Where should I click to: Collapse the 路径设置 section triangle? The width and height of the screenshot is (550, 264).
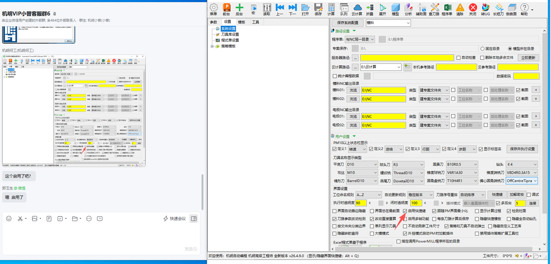pos(354,31)
